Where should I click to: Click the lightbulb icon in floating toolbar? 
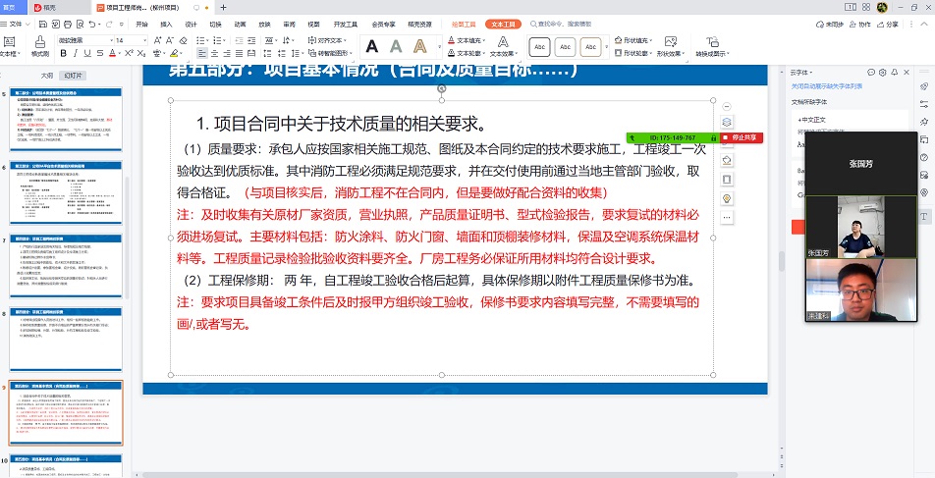pos(727,197)
